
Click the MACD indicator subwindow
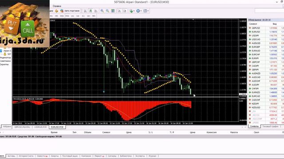click(126, 110)
